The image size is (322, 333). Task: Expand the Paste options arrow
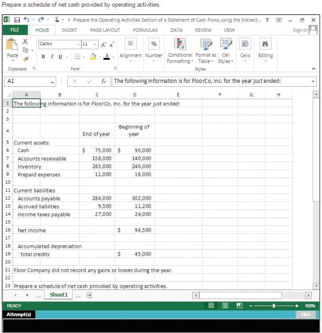point(12,61)
